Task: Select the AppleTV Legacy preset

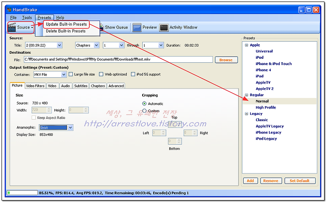Action: pyautogui.click(x=270, y=126)
